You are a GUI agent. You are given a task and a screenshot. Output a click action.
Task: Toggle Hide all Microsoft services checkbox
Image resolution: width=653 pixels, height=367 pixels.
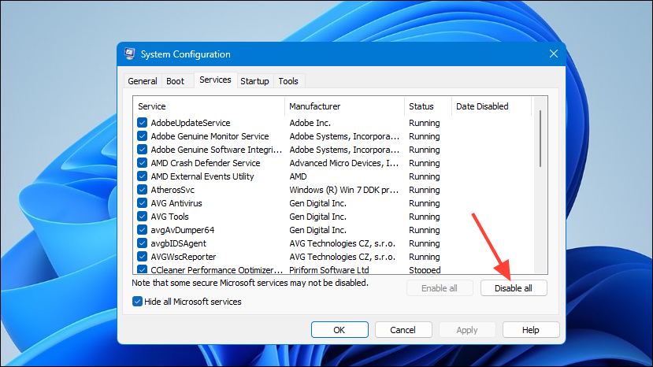tap(137, 301)
